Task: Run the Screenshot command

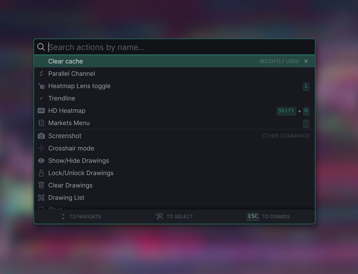Action: tap(175, 136)
